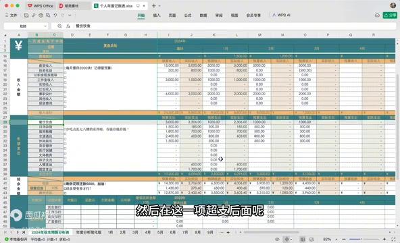Select the 兼职设计 row label cell
The width and height of the screenshot is (400, 243).
coord(45,94)
